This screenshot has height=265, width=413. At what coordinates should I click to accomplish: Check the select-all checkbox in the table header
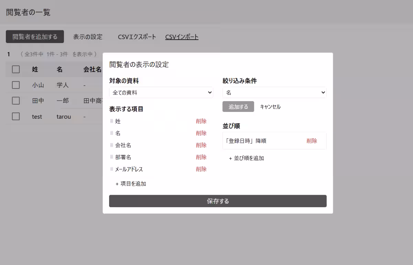[15, 69]
